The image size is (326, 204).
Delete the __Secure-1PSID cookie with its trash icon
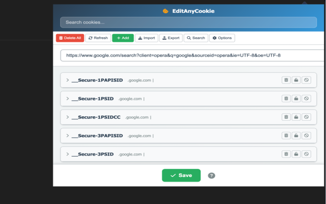click(x=286, y=98)
